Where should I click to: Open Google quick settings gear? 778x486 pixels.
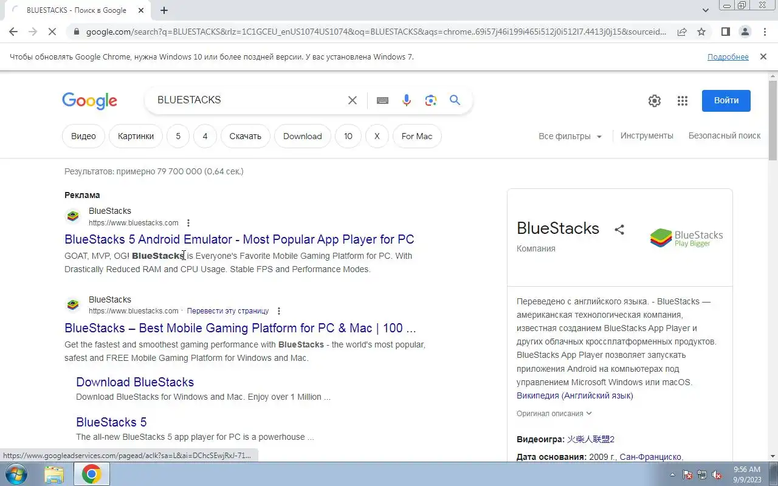(655, 101)
